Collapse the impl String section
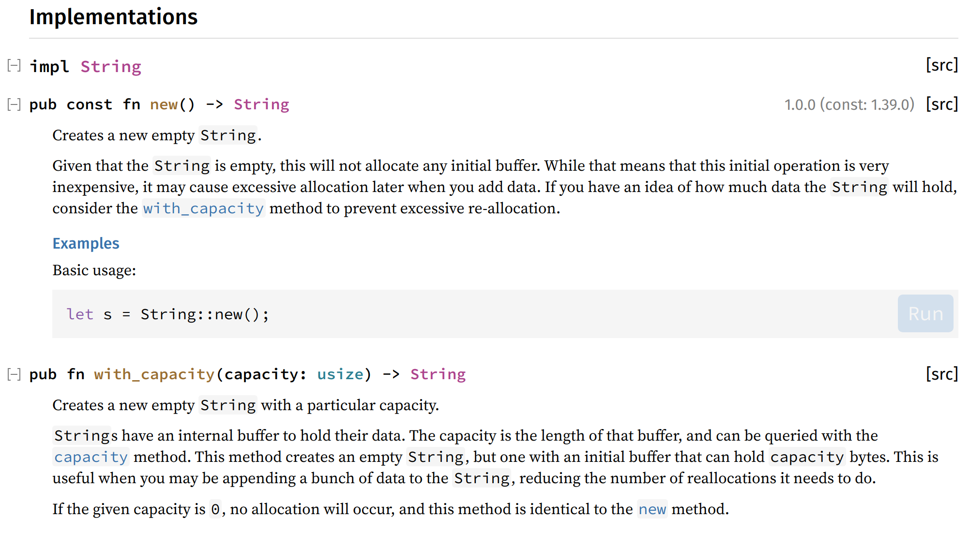The height and width of the screenshot is (533, 970). [x=14, y=66]
